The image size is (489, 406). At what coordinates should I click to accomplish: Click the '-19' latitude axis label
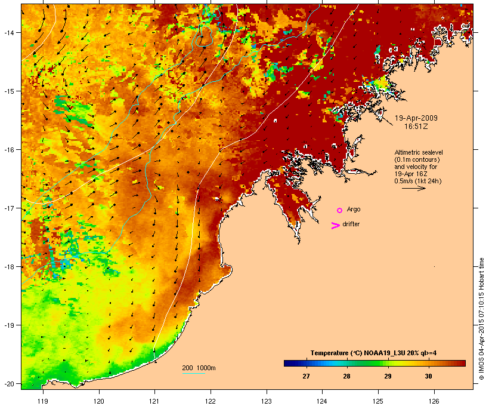[8, 325]
